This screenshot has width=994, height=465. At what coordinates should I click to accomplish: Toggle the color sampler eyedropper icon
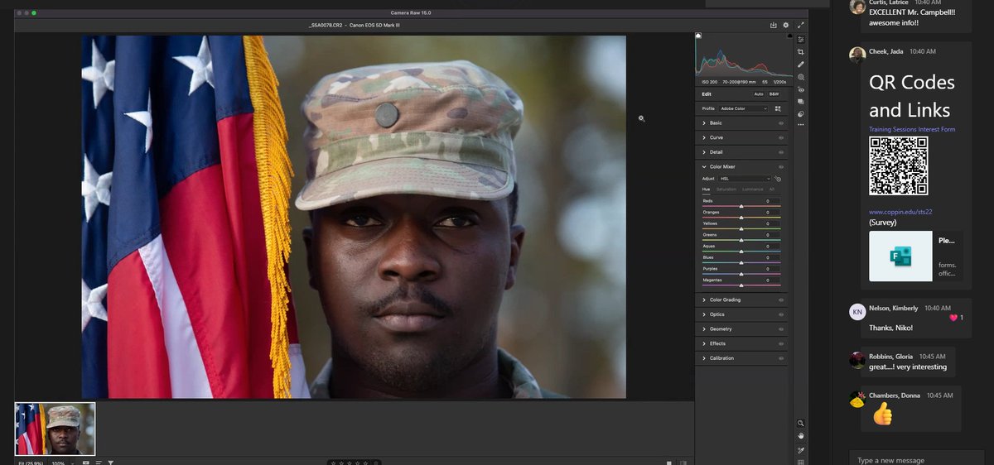coord(801,450)
